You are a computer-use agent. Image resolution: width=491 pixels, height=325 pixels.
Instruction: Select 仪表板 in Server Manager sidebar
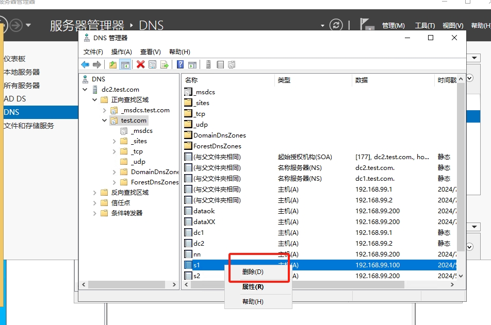pos(14,59)
